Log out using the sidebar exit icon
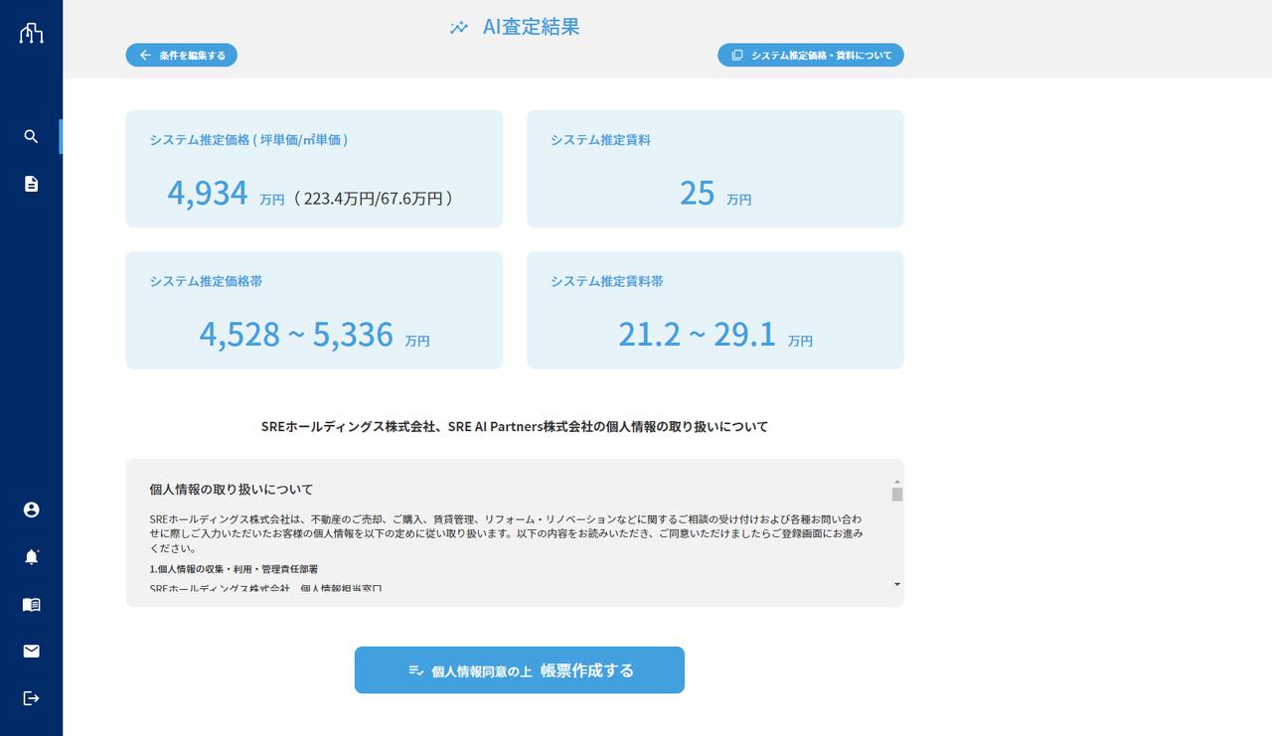This screenshot has width=1272, height=736. 31,698
